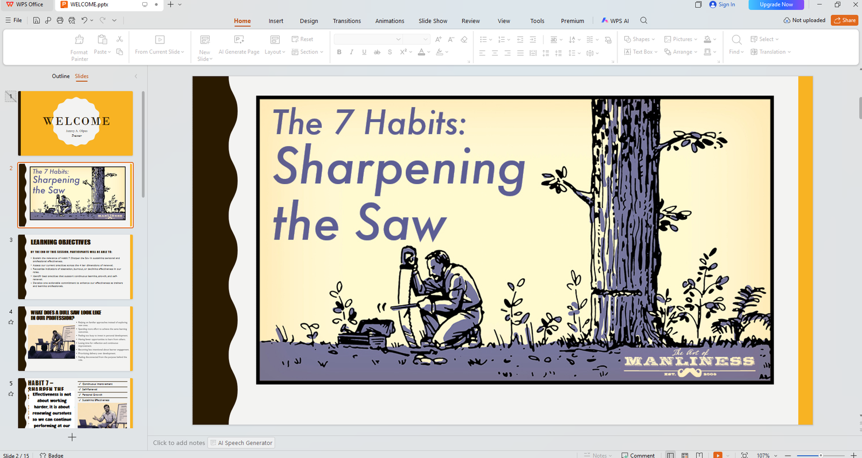The width and height of the screenshot is (862, 458).
Task: Go to the Animations tab
Action: pos(390,21)
